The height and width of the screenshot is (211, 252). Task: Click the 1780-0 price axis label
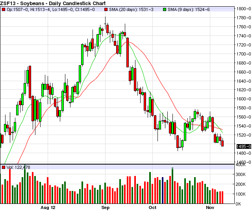pos(244,18)
